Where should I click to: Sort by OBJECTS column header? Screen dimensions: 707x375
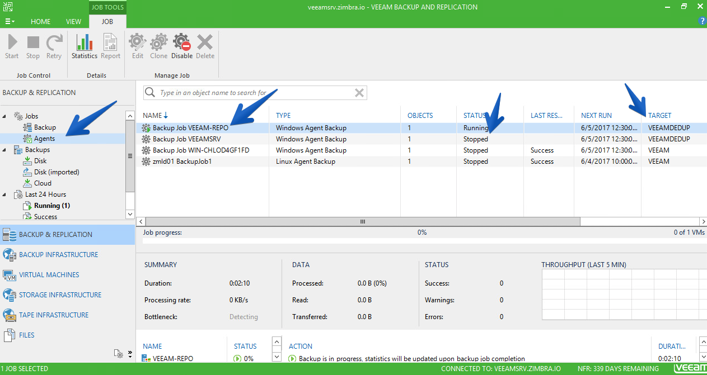[420, 116]
